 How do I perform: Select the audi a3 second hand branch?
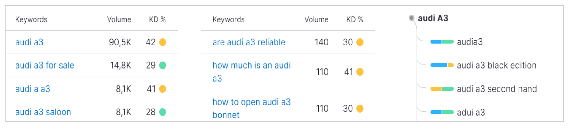496,89
